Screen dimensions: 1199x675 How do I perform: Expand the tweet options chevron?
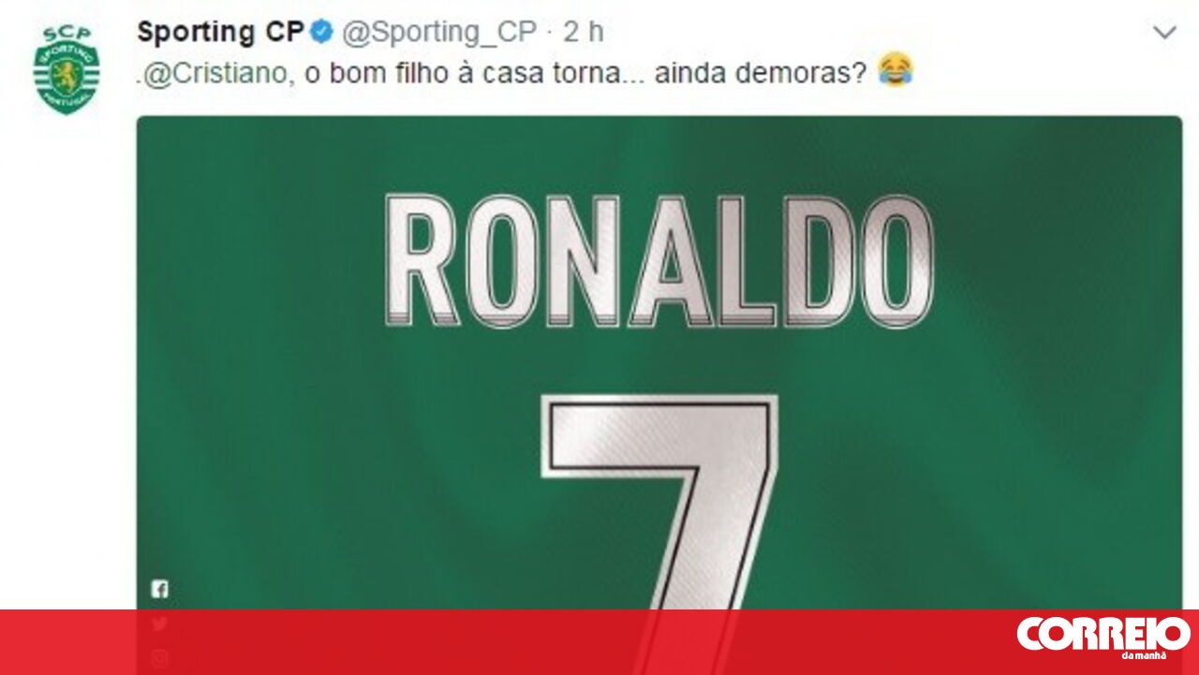[1164, 33]
